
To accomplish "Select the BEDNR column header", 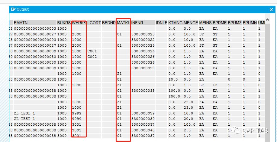I will pyautogui.click(x=109, y=23).
